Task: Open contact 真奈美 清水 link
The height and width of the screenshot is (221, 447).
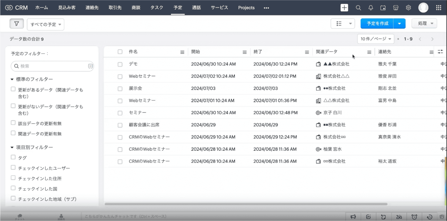Action: pos(389,137)
